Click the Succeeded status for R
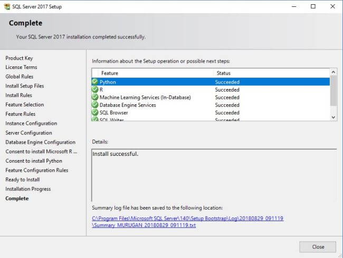Viewport: 343px width, 258px height. click(x=227, y=90)
